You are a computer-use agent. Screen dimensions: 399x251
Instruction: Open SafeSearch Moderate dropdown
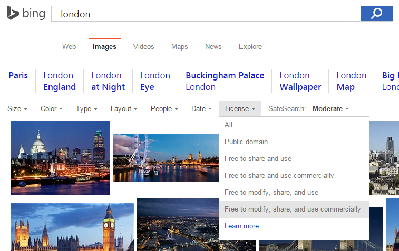(330, 109)
